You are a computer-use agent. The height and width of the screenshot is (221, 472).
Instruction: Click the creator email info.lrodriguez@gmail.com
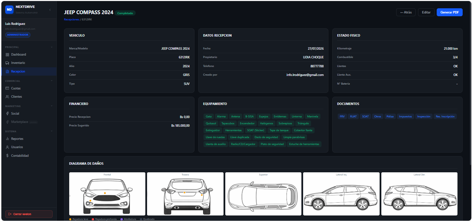click(x=305, y=75)
